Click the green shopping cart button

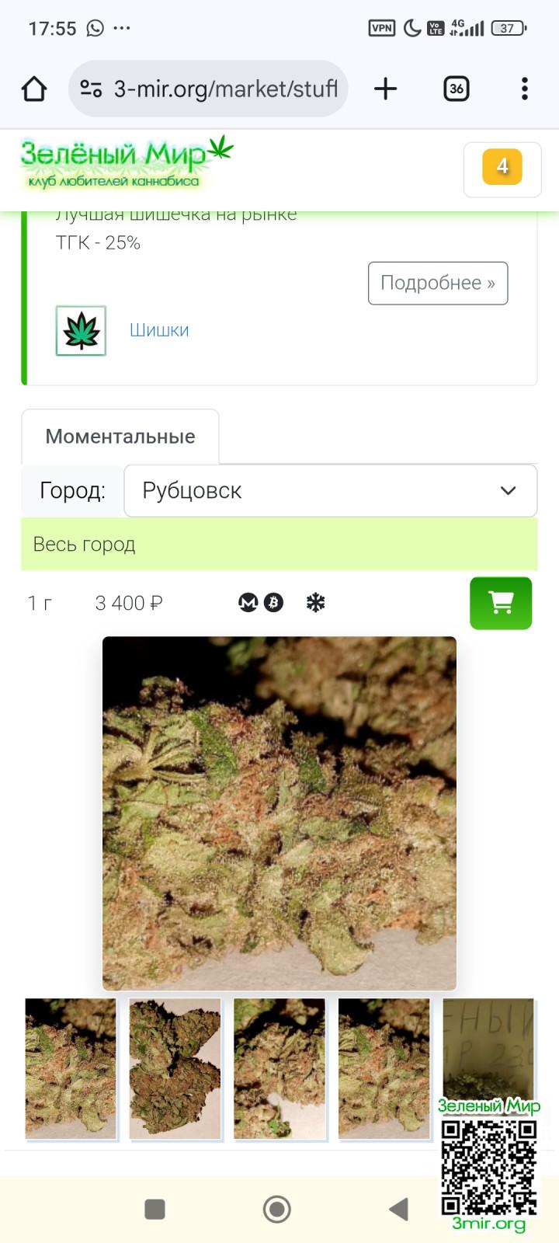[501, 603]
